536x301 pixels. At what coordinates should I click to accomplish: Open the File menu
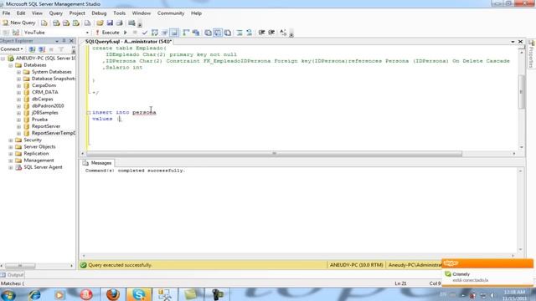[x=6, y=13]
